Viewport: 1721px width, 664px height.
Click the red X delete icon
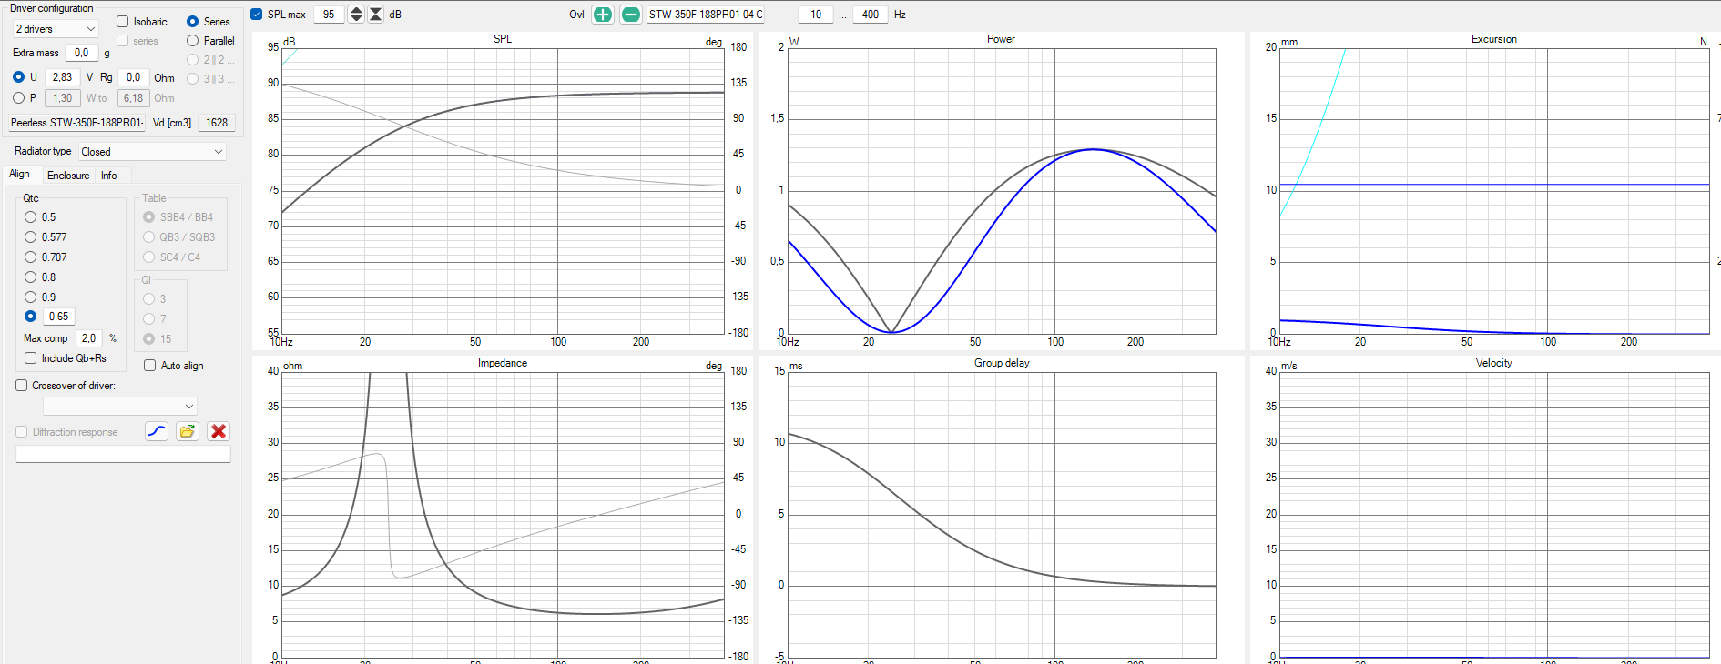click(219, 431)
